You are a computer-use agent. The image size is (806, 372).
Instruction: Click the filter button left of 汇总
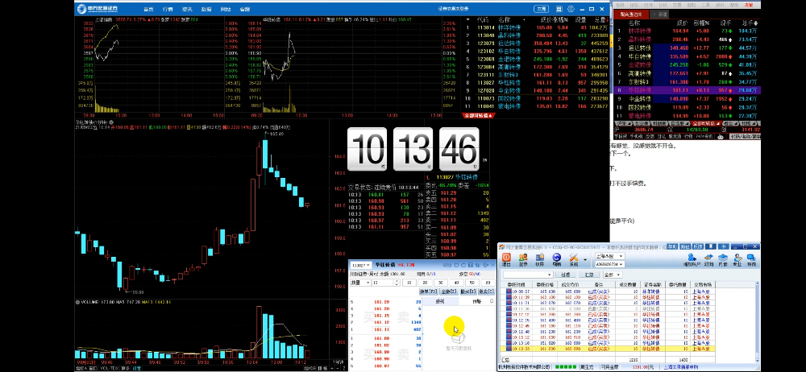(566, 275)
